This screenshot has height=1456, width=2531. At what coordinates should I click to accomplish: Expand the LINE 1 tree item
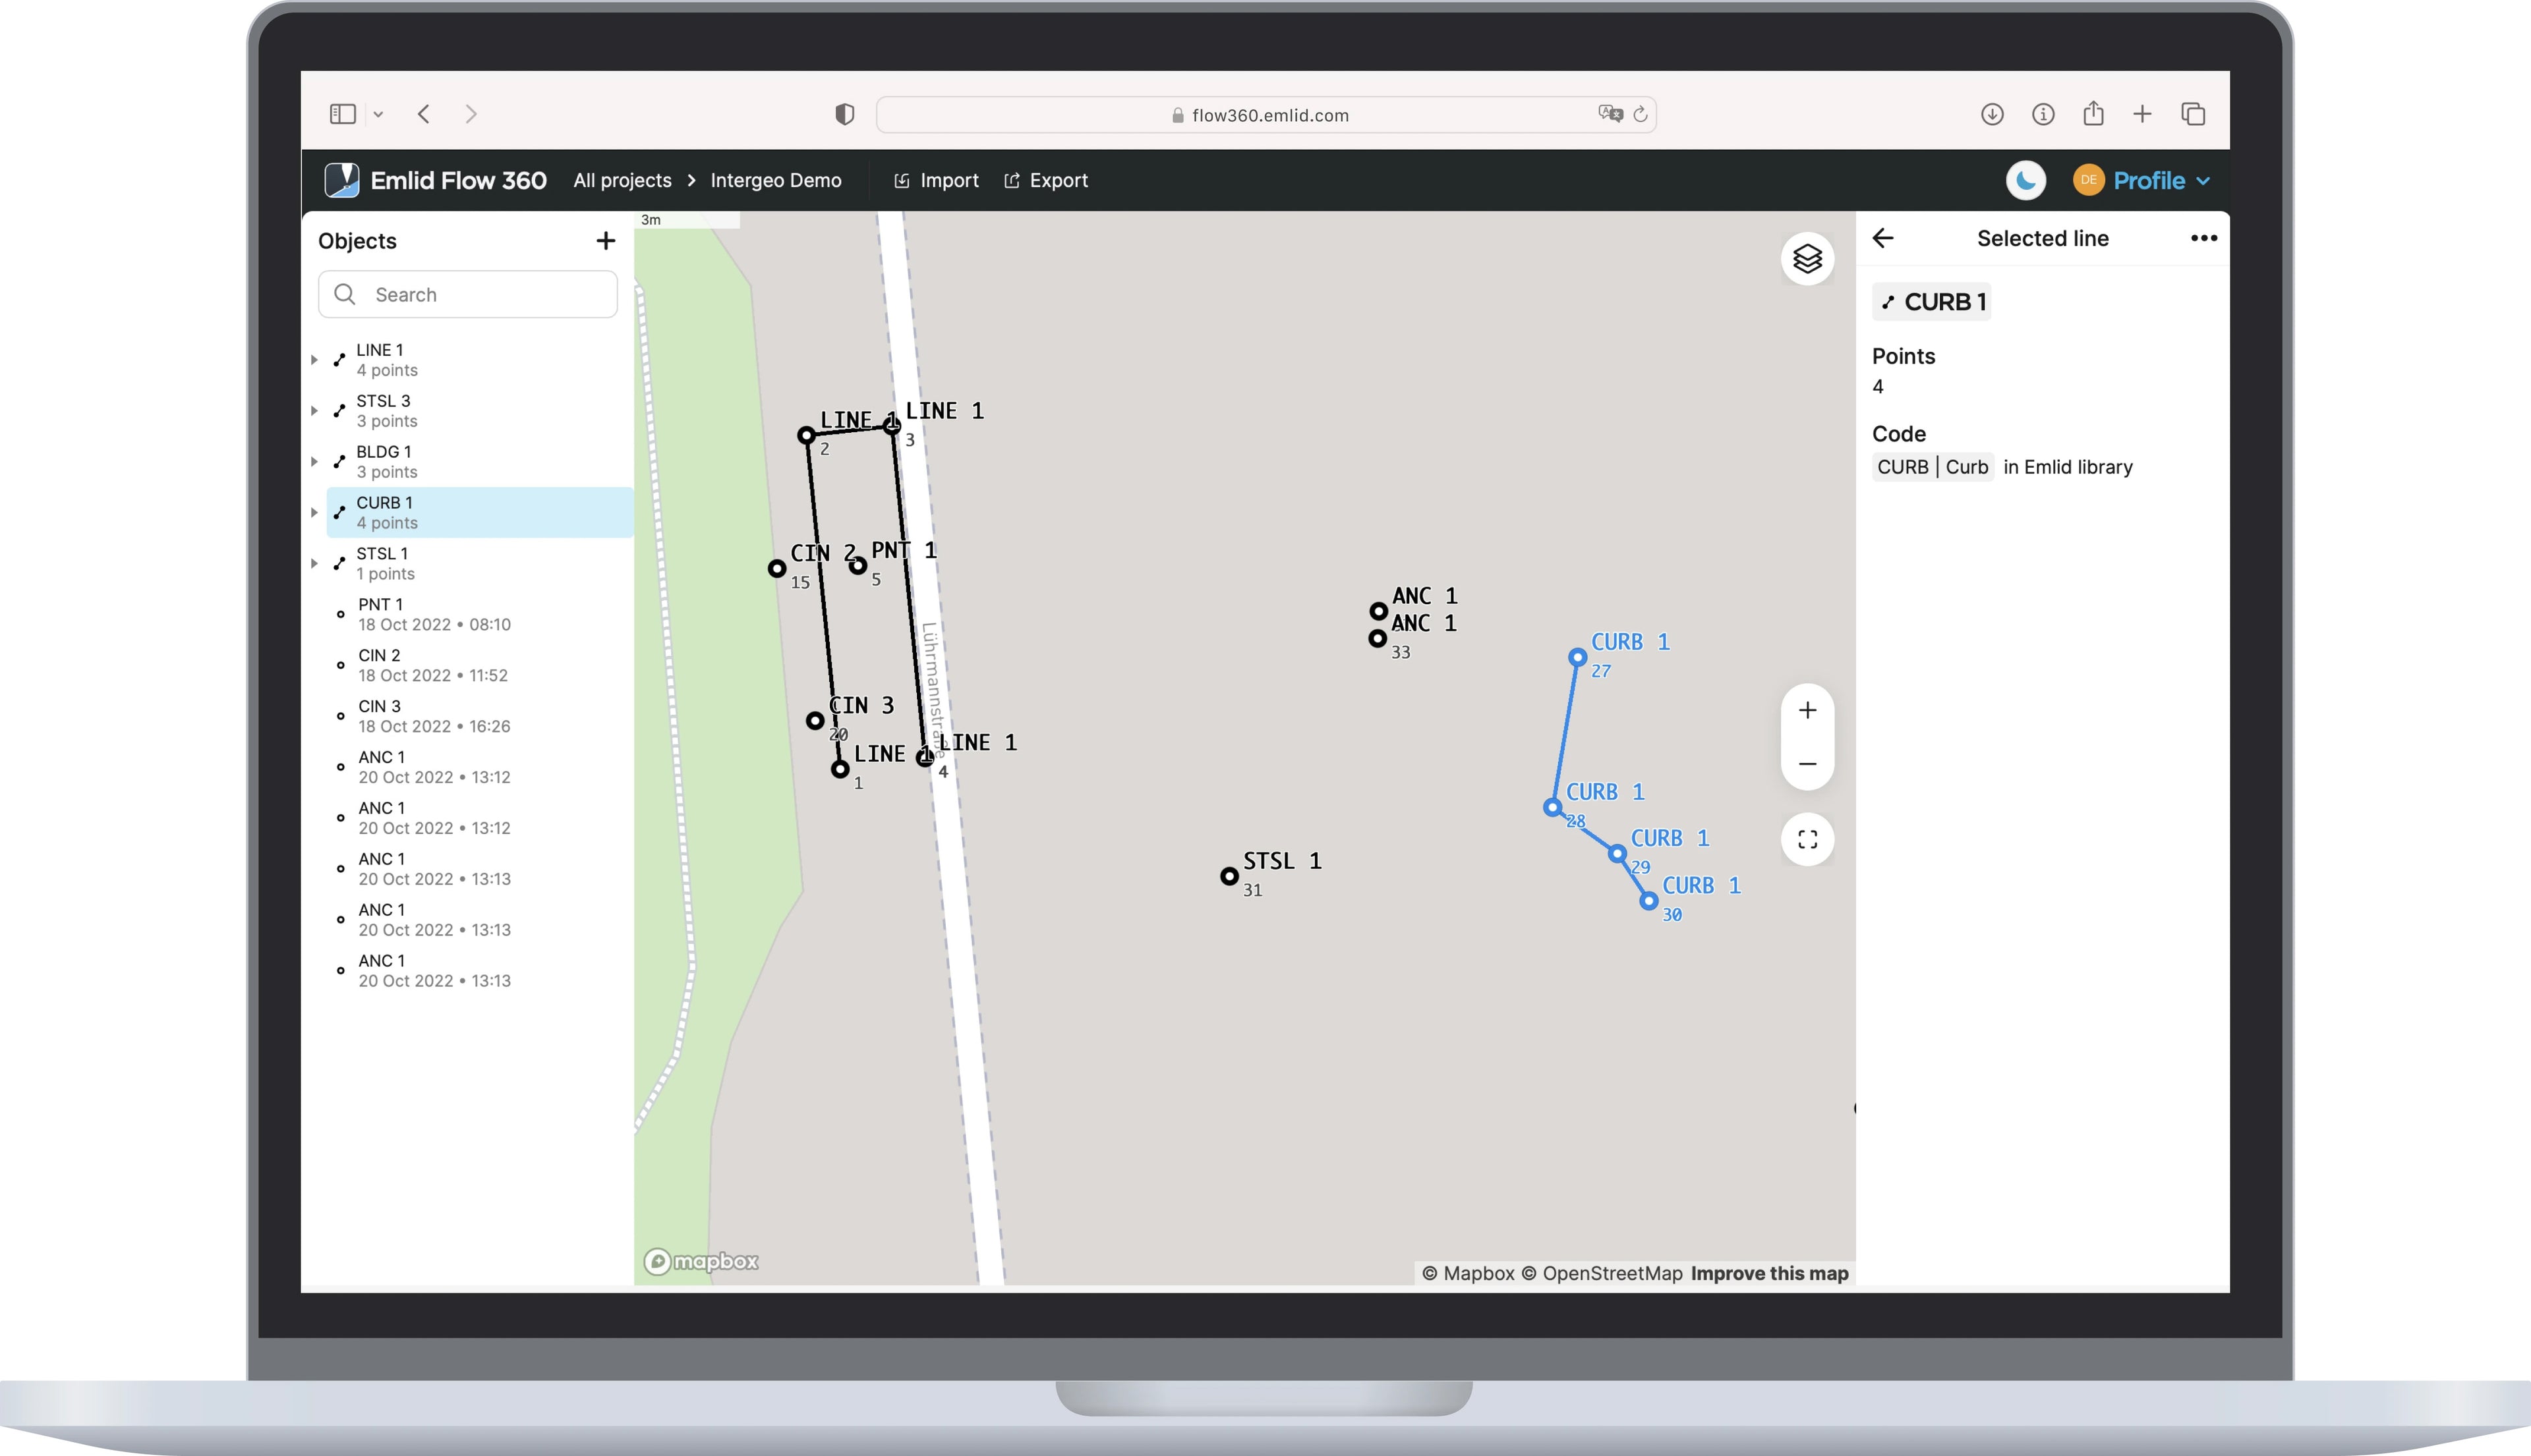(x=314, y=360)
